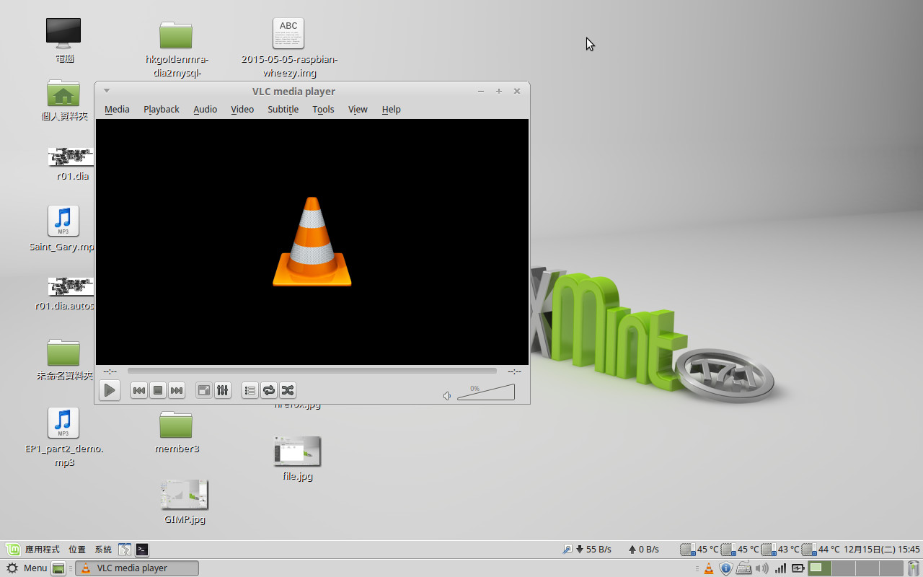The width and height of the screenshot is (923, 577).
Task: Go to previous media in VLC
Action: click(139, 390)
